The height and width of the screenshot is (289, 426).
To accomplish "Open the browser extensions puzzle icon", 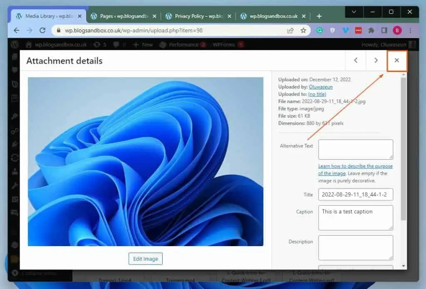I will click(372, 30).
